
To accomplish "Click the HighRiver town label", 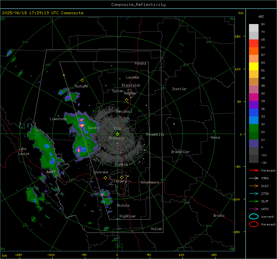I will tap(128, 216).
